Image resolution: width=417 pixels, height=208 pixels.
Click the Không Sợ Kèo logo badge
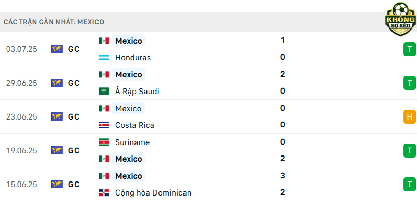400,19
